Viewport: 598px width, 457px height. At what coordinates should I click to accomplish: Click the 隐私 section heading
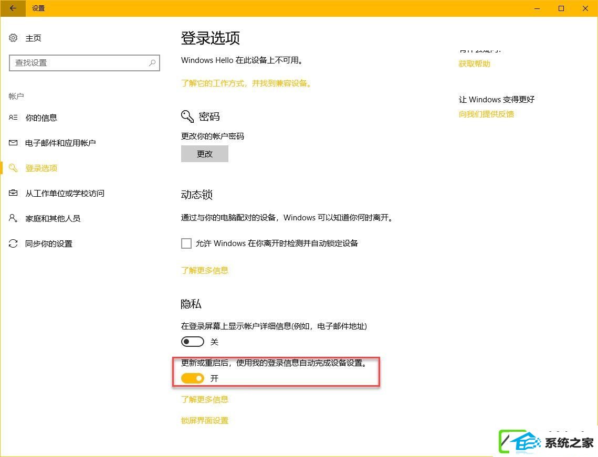(191, 304)
